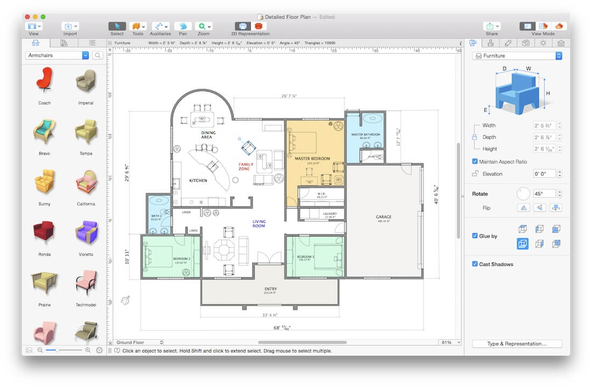Viewport: 592px width, 387px height.
Task: Click the Import toolbar icon
Action: click(x=70, y=26)
